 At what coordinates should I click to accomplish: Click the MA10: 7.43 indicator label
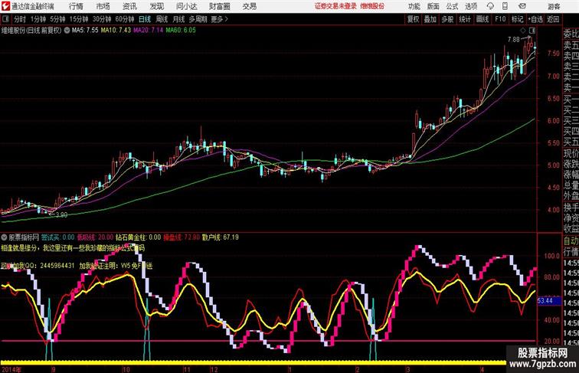click(x=116, y=31)
